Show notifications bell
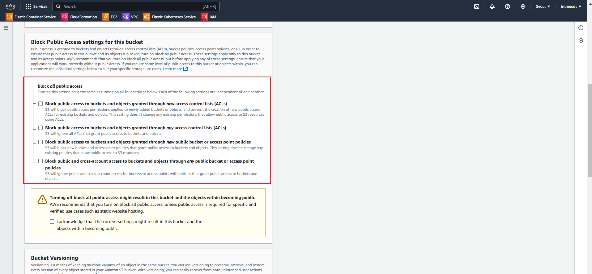This screenshot has height=274, width=592. (x=492, y=6)
